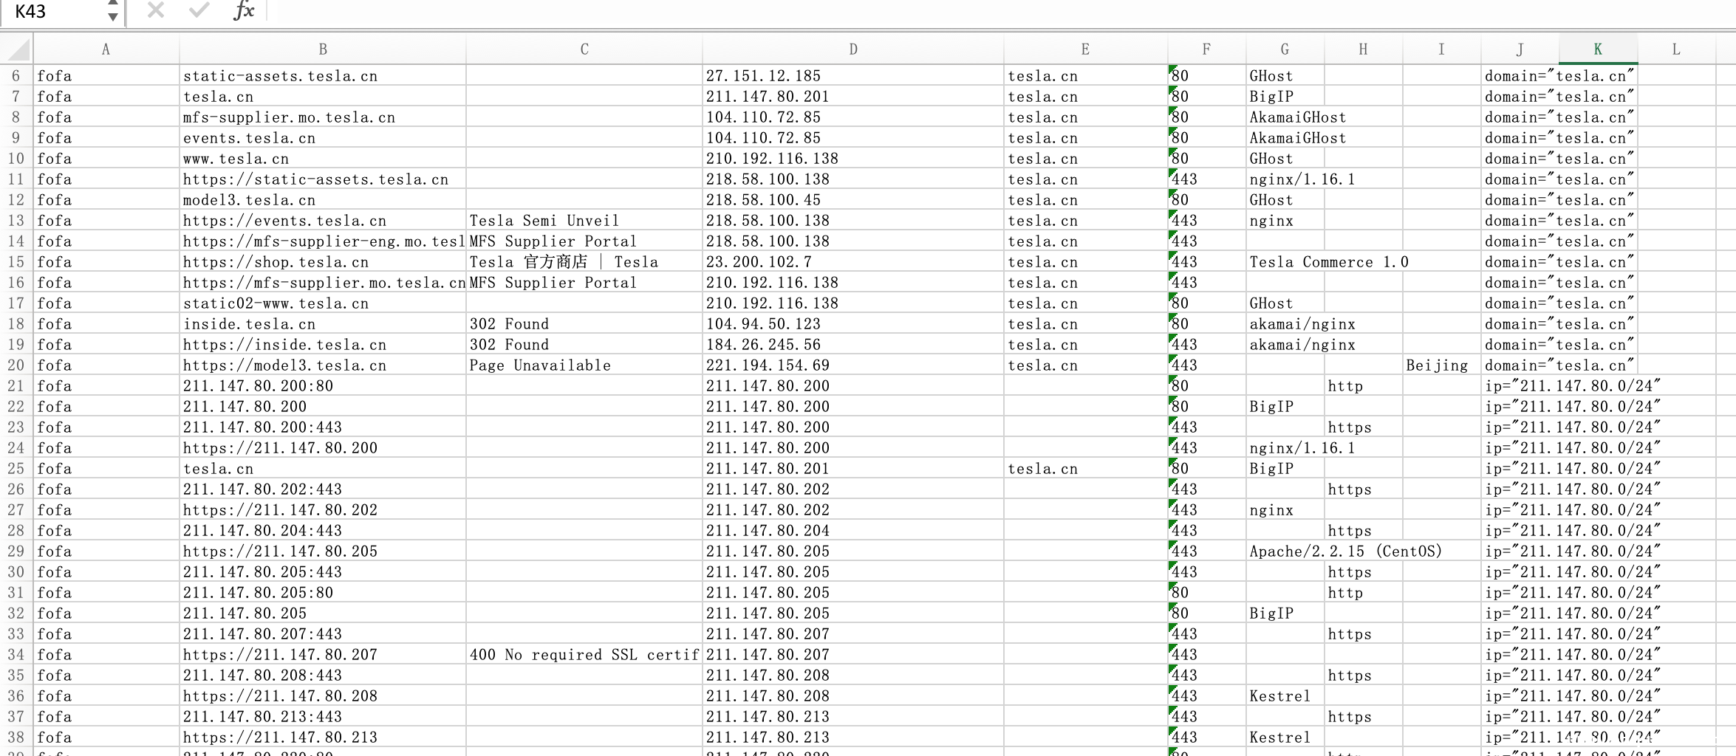The width and height of the screenshot is (1736, 756).
Task: Select row 15 header
Action: click(16, 262)
